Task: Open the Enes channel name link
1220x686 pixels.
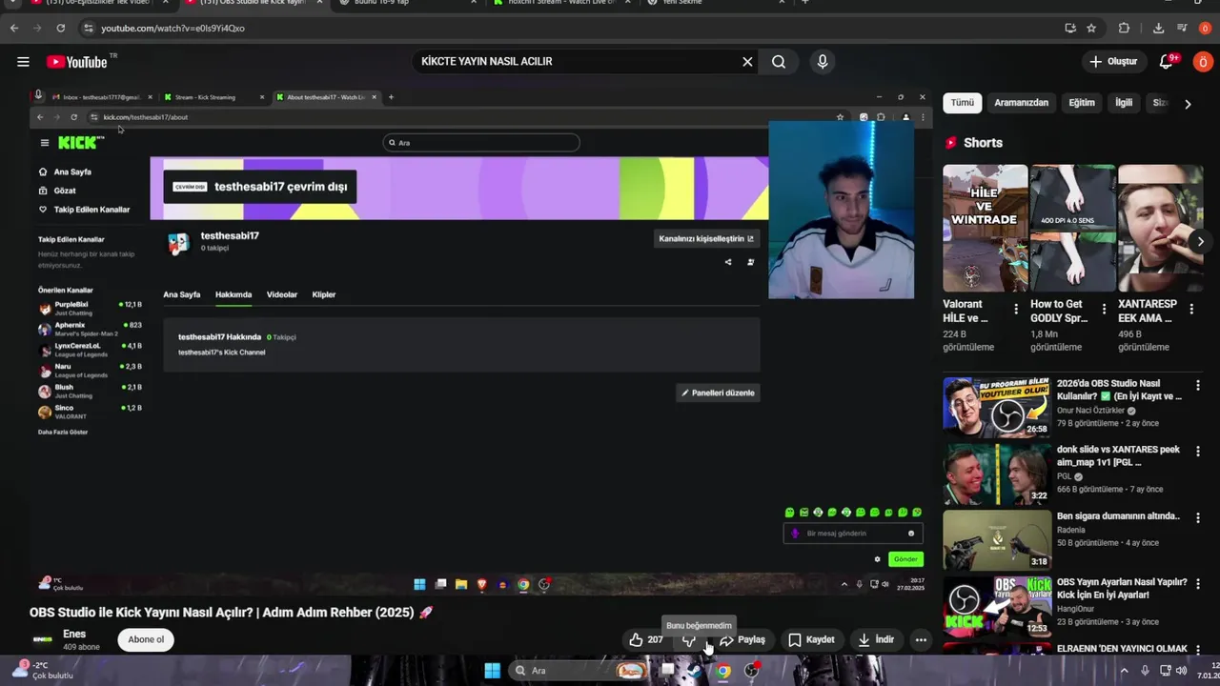Action: point(74,634)
